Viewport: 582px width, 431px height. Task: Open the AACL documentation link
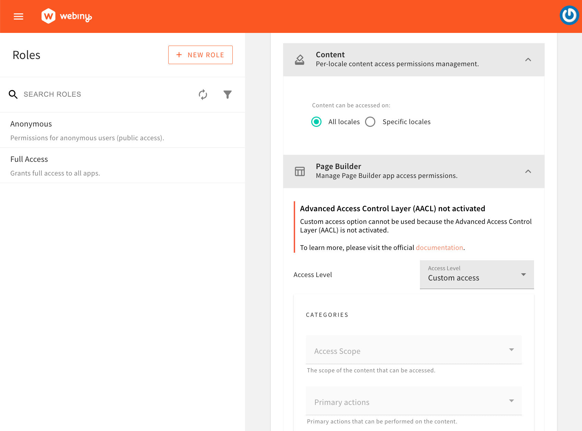439,247
